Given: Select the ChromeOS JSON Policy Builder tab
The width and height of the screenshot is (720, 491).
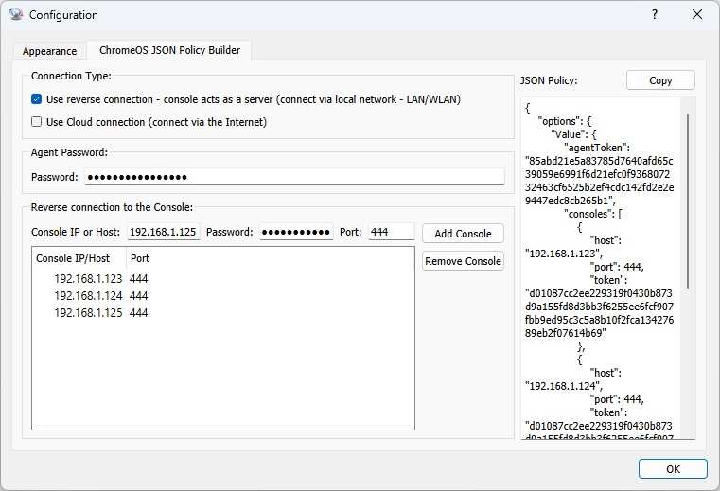Looking at the screenshot, I should (169, 50).
